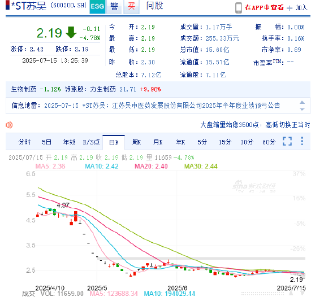Click the 警 warning badge

coord(114,7)
